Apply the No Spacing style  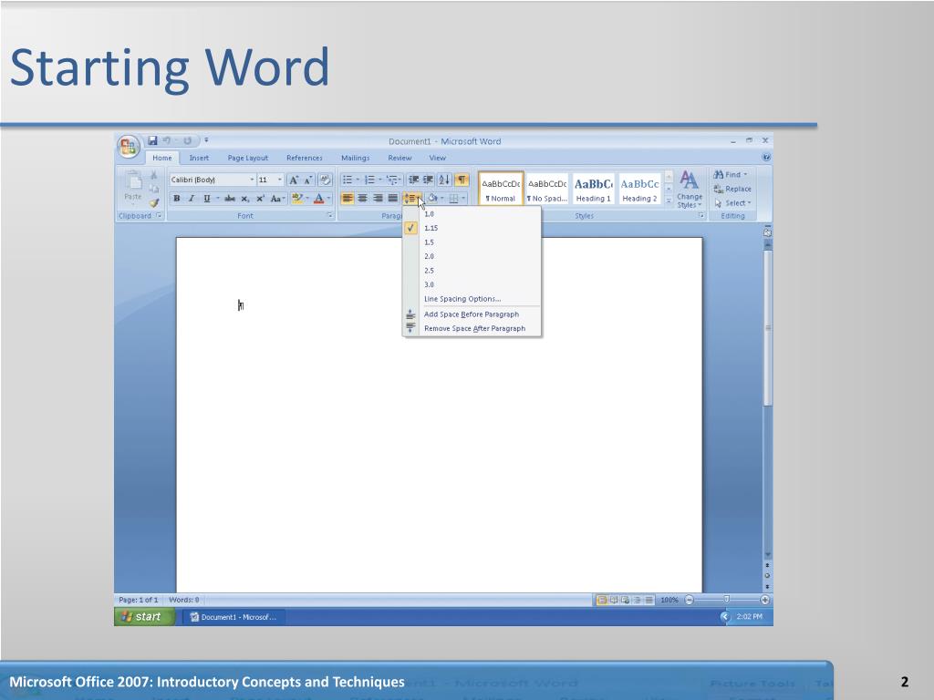547,190
